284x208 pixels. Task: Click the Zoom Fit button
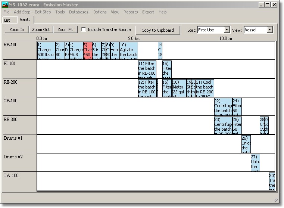(x=65, y=30)
